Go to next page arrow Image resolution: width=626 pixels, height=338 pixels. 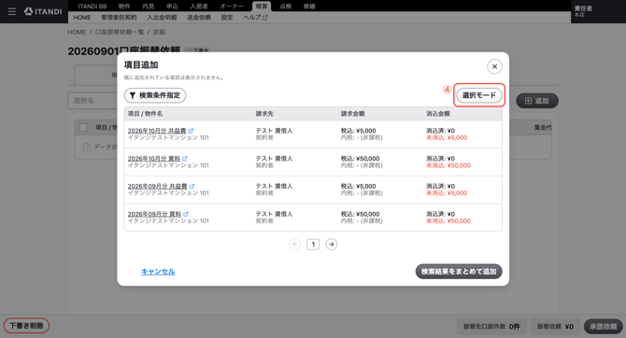[x=332, y=245]
